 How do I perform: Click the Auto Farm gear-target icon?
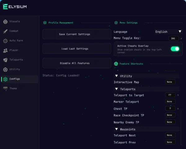click(5, 41)
